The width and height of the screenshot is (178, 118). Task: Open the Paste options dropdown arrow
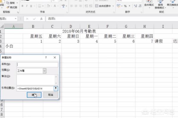(1, 8)
